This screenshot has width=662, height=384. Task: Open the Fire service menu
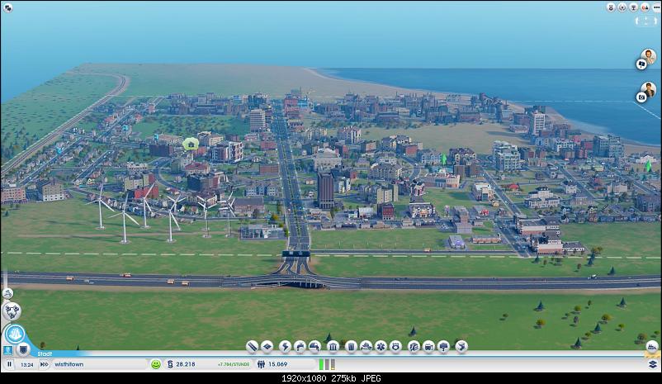tap(366, 347)
